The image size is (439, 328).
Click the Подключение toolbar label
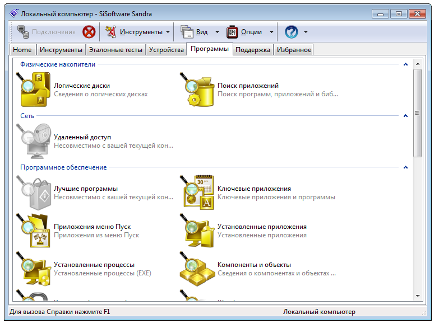point(54,32)
